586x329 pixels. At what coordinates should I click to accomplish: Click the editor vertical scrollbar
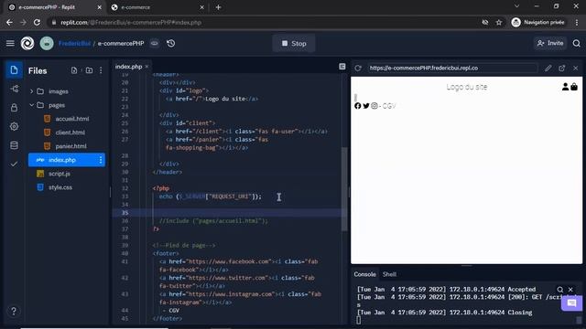pyautogui.click(x=344, y=188)
